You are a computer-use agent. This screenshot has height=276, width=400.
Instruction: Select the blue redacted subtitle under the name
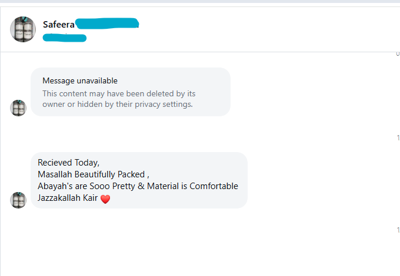65,38
